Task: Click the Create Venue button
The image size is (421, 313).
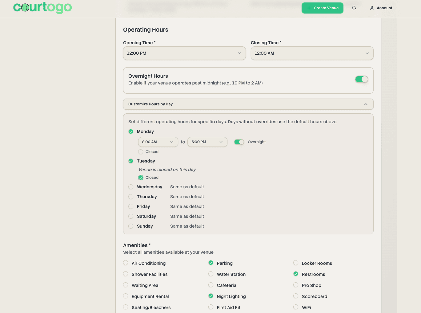Action: (x=322, y=8)
